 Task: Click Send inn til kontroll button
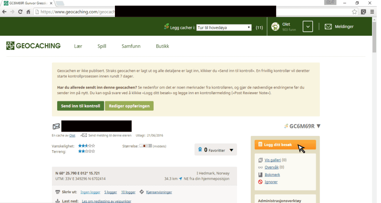(81, 106)
